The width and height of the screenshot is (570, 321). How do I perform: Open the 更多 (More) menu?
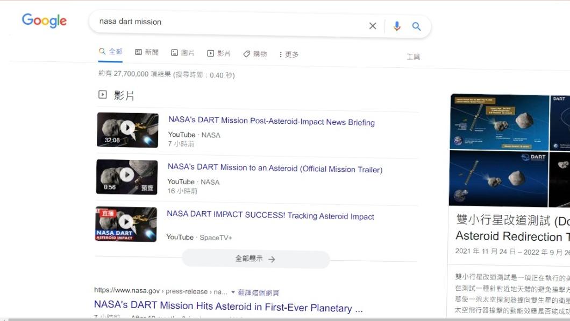(x=289, y=54)
